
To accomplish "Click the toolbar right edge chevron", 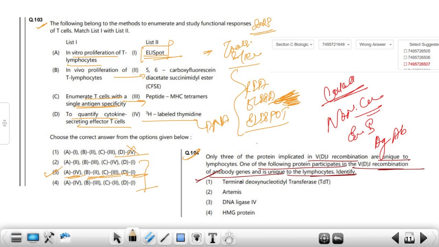I will coord(435,237).
